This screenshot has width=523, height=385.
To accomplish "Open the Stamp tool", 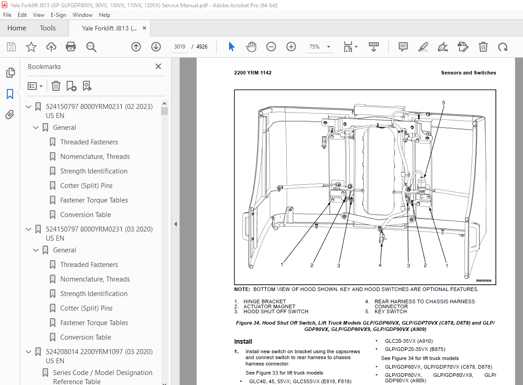I will tap(463, 47).
